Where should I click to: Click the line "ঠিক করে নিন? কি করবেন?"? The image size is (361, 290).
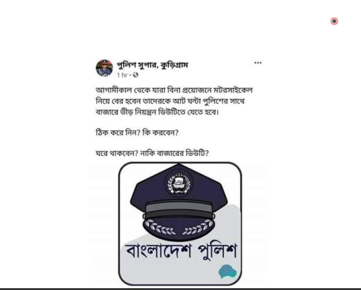(x=137, y=132)
